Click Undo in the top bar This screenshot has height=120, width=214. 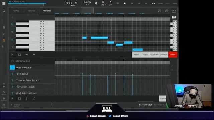[160, 3]
